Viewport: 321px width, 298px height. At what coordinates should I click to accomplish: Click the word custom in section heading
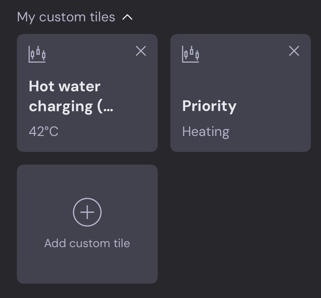(63, 17)
